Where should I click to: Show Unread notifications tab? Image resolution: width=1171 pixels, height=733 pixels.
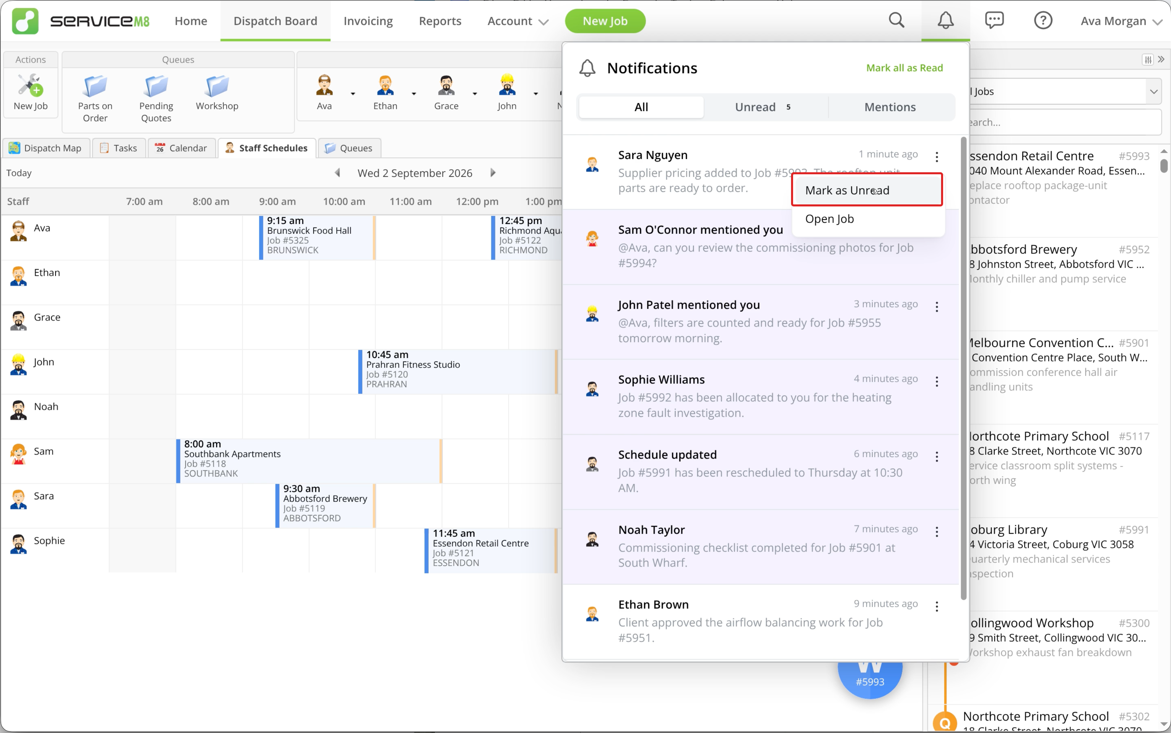point(765,107)
